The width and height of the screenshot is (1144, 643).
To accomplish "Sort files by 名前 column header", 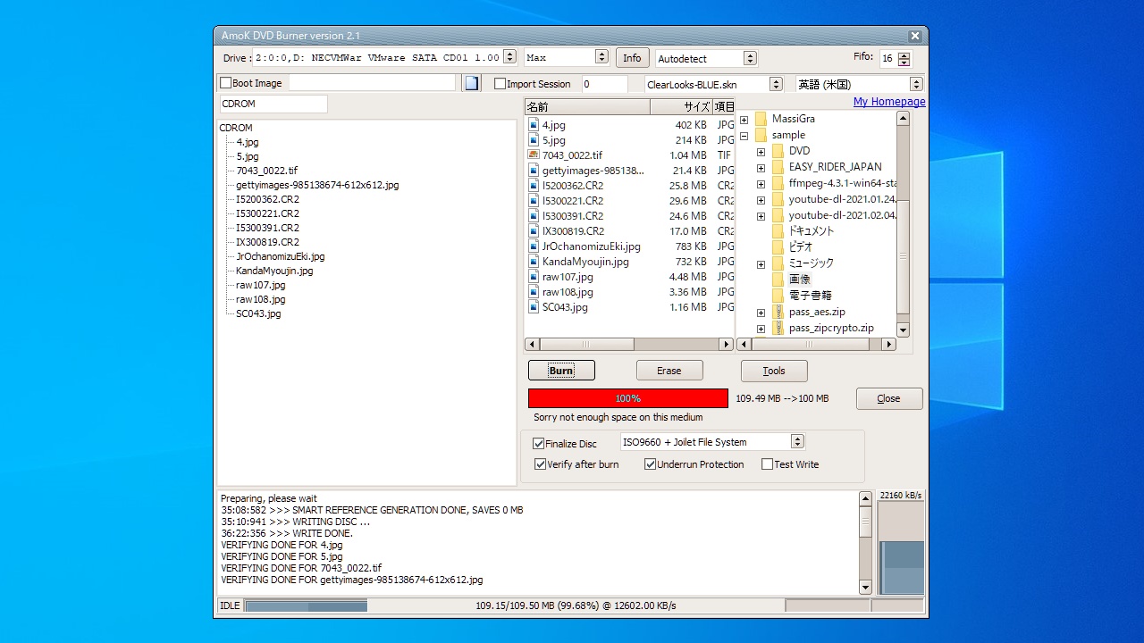I will coord(587,107).
